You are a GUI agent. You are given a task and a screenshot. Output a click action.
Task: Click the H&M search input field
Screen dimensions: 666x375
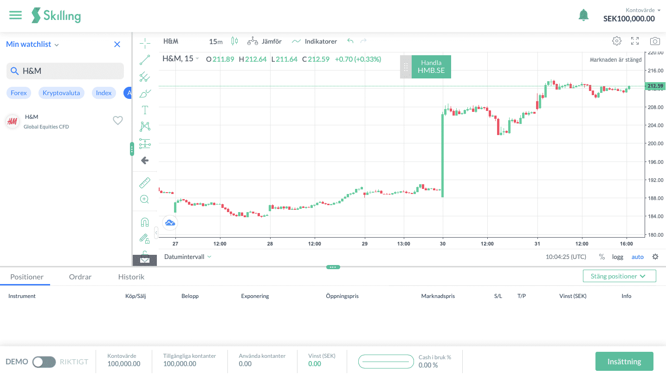(70, 71)
